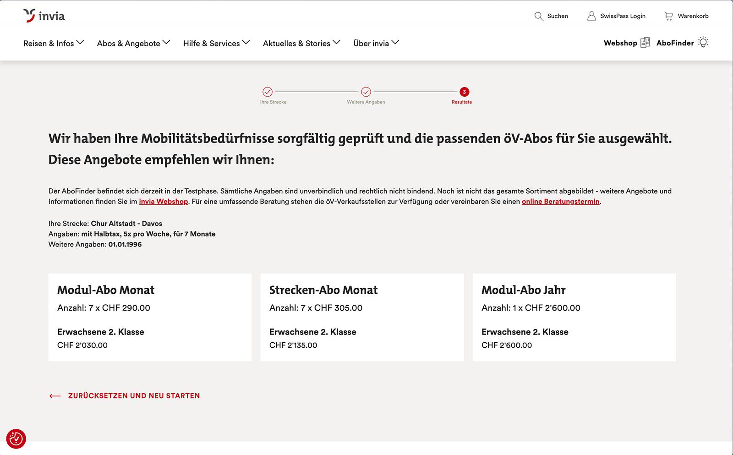
Task: Click the SwissPass Login person icon
Action: (x=591, y=16)
